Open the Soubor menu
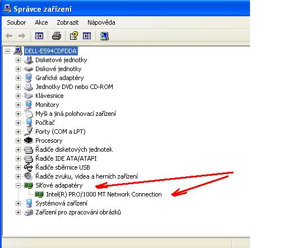 [x=16, y=22]
